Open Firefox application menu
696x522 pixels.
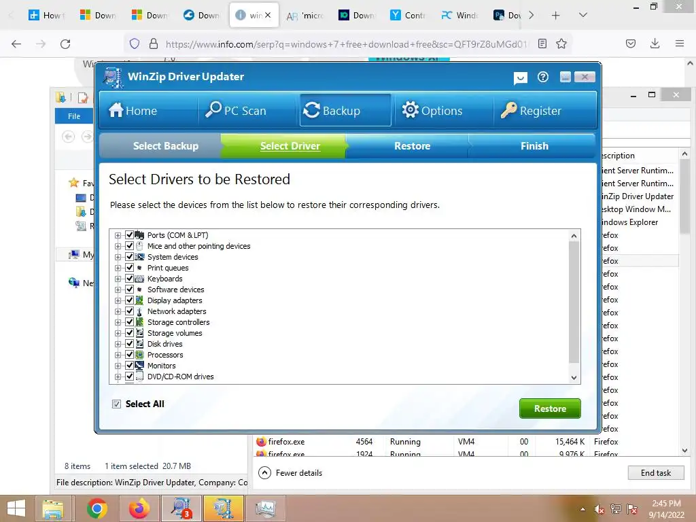[x=679, y=43]
